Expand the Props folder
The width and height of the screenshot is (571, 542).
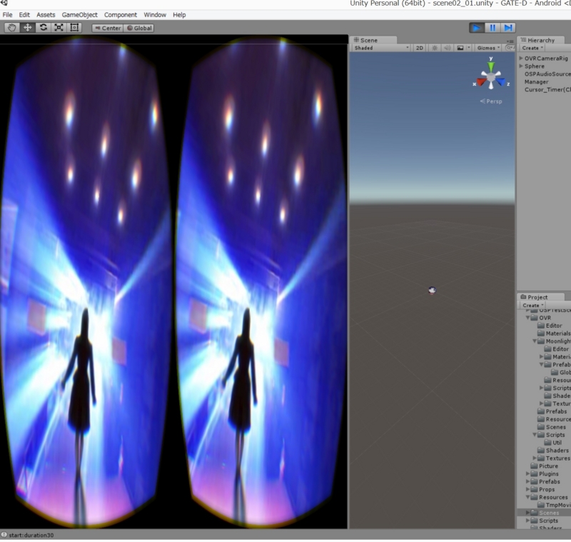[x=527, y=489]
